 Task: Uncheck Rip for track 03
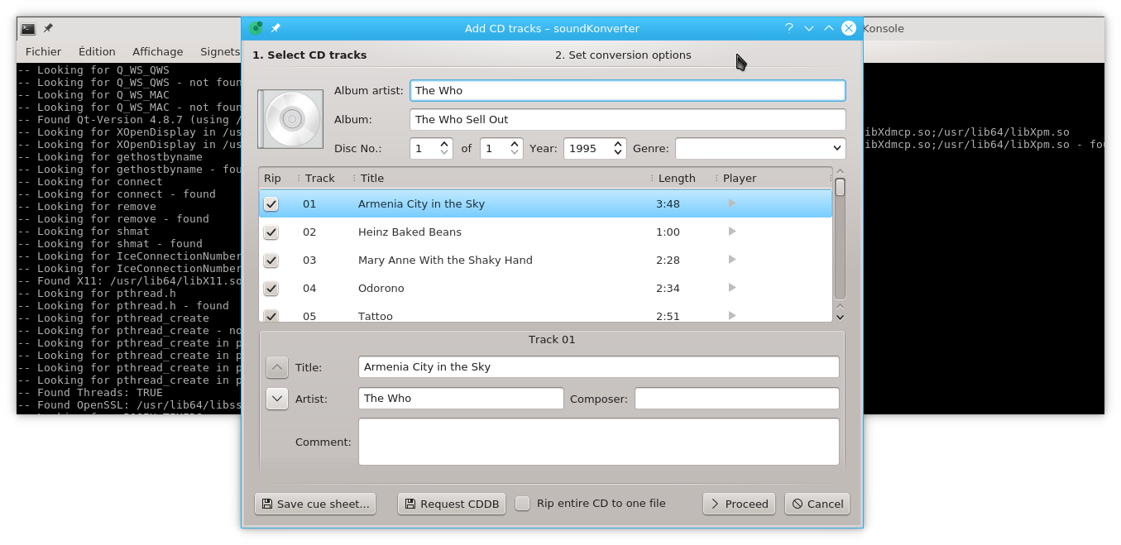[271, 261]
